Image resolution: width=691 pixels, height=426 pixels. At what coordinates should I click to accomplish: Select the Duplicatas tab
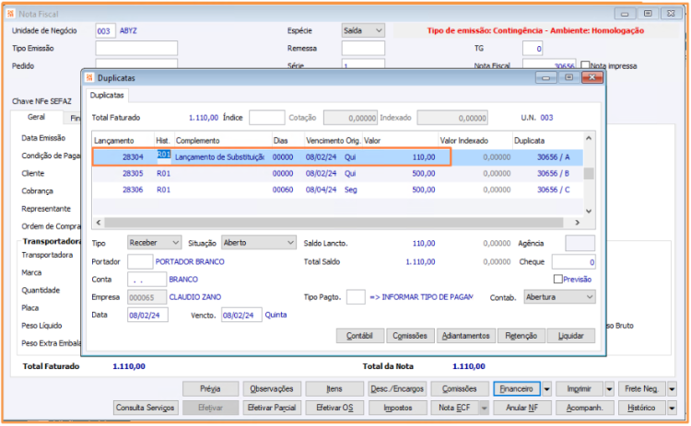109,96
